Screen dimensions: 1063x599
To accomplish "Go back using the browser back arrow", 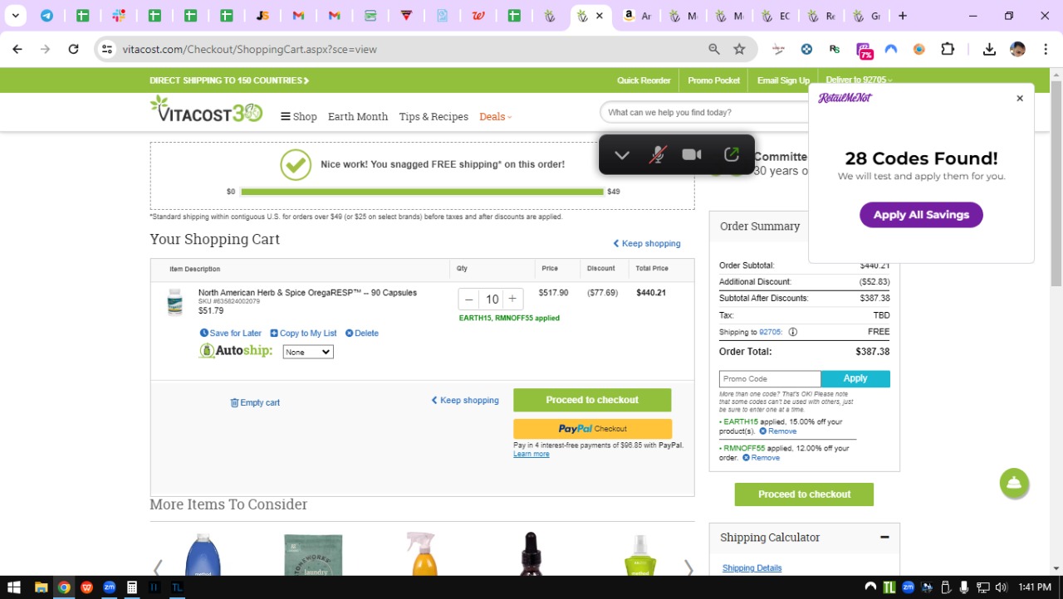I will click(17, 49).
